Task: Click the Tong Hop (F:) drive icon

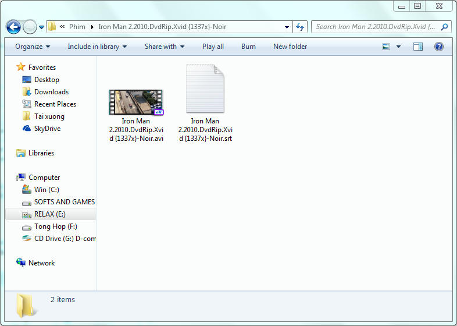Action: tap(27, 228)
